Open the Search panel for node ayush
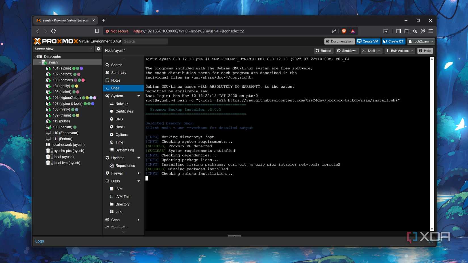The height and width of the screenshot is (263, 468). coord(116,65)
